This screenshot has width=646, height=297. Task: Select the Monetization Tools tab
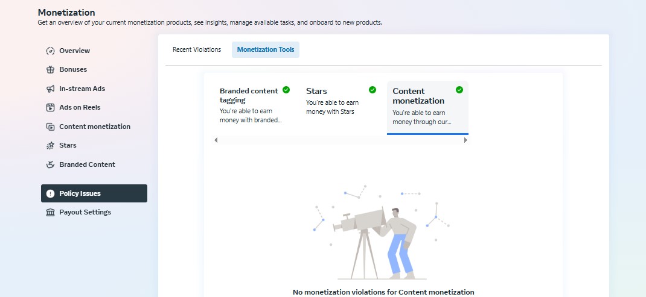[x=266, y=49]
